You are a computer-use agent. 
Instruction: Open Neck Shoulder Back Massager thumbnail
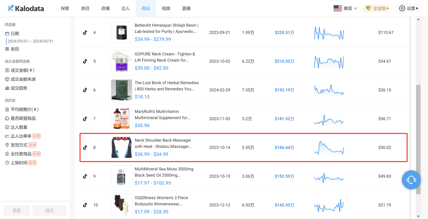[122, 147]
